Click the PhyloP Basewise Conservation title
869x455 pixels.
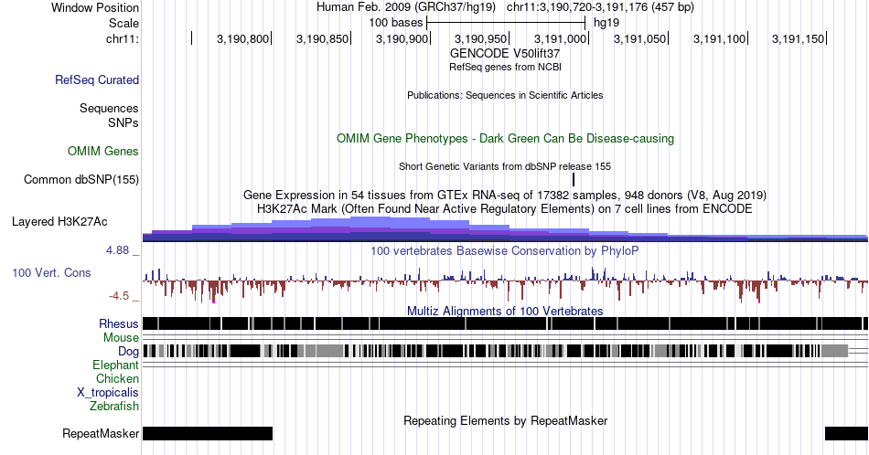pyautogui.click(x=505, y=250)
